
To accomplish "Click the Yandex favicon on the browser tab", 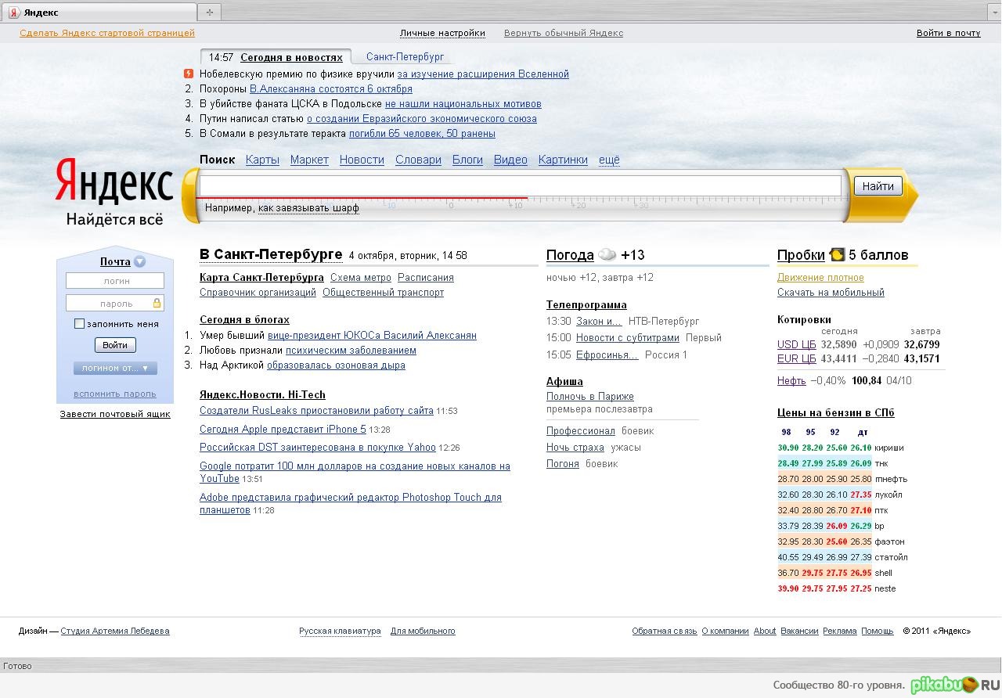I will [14, 13].
